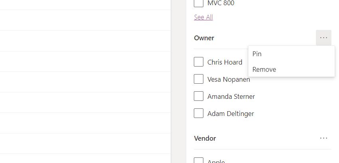Open the Vendor section more options menu

pyautogui.click(x=323, y=138)
